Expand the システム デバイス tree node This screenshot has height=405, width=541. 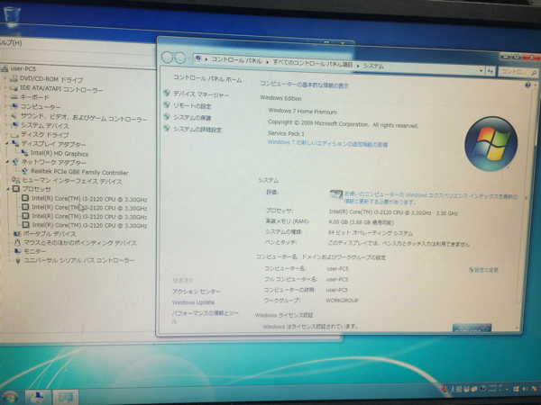tap(6, 125)
